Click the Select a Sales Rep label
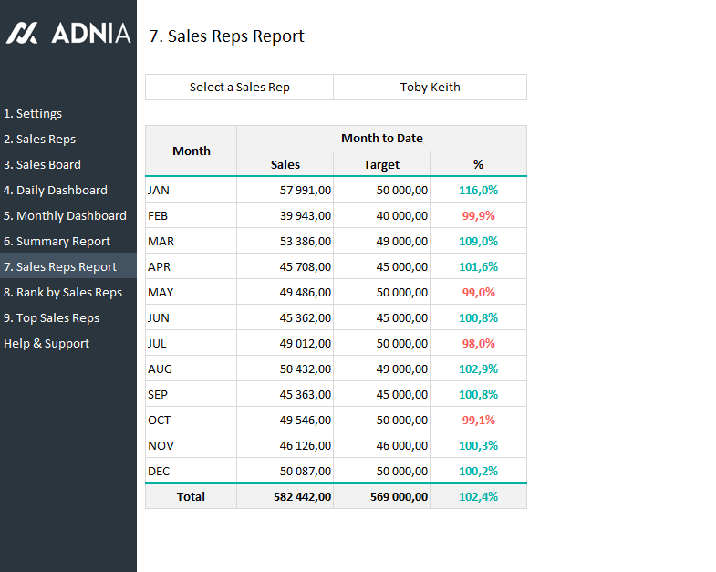716x572 pixels. pos(239,88)
